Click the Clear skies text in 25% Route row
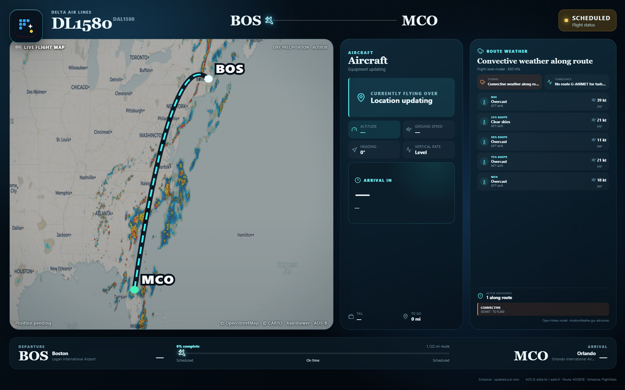This screenshot has height=390, width=625. [x=501, y=122]
